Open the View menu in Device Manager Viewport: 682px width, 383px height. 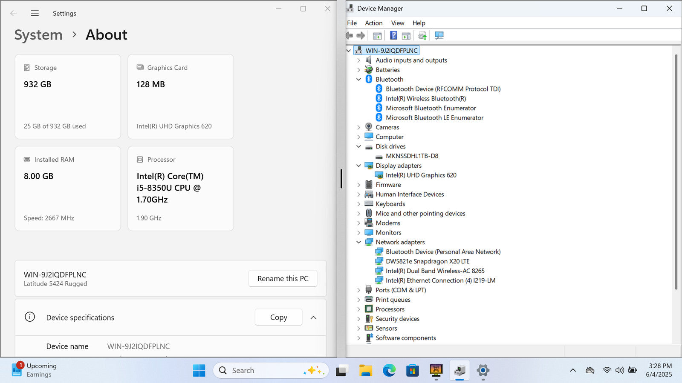point(398,23)
